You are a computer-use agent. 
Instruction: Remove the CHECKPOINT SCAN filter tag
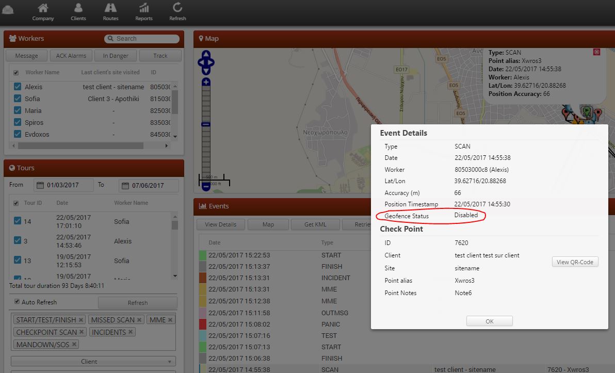(x=82, y=332)
